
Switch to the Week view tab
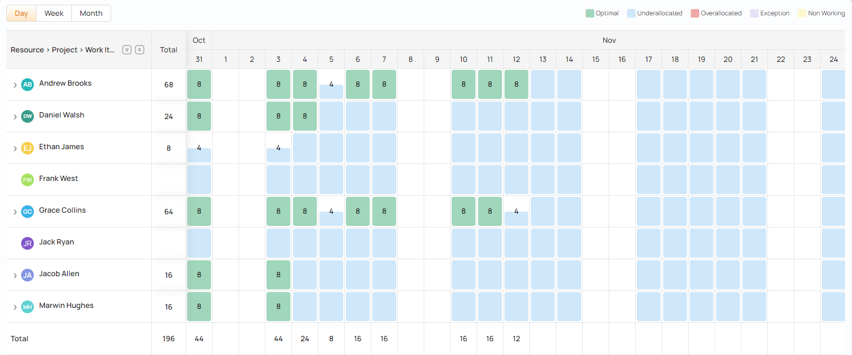coord(54,13)
